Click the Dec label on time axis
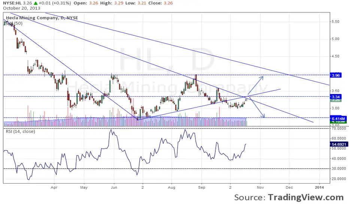This screenshot has width=349, height=206. point(289,188)
